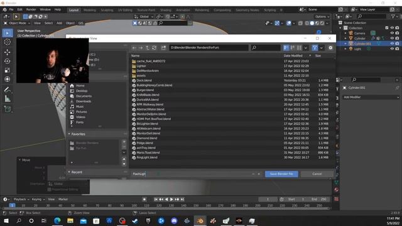Play the animation in reverse

(166, 199)
